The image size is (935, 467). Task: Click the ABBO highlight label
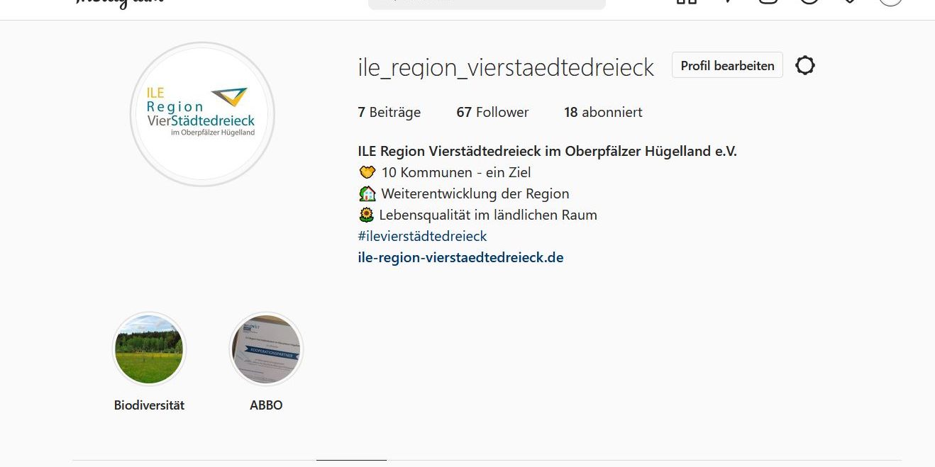266,405
